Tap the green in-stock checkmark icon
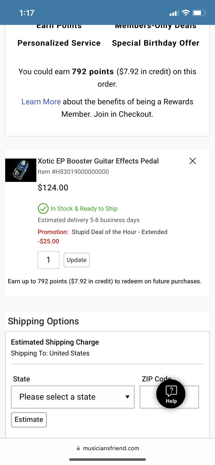This screenshot has height=465, width=215. coord(43,208)
